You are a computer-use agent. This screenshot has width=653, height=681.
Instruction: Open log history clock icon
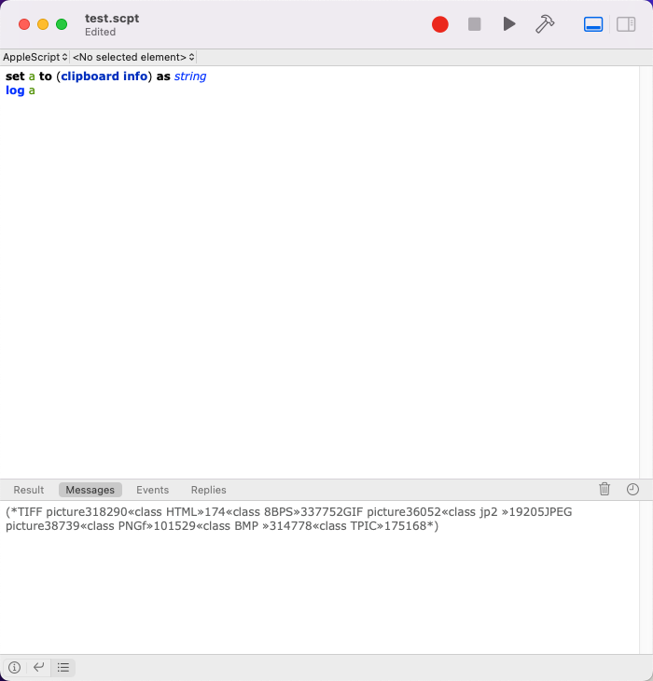coord(632,490)
